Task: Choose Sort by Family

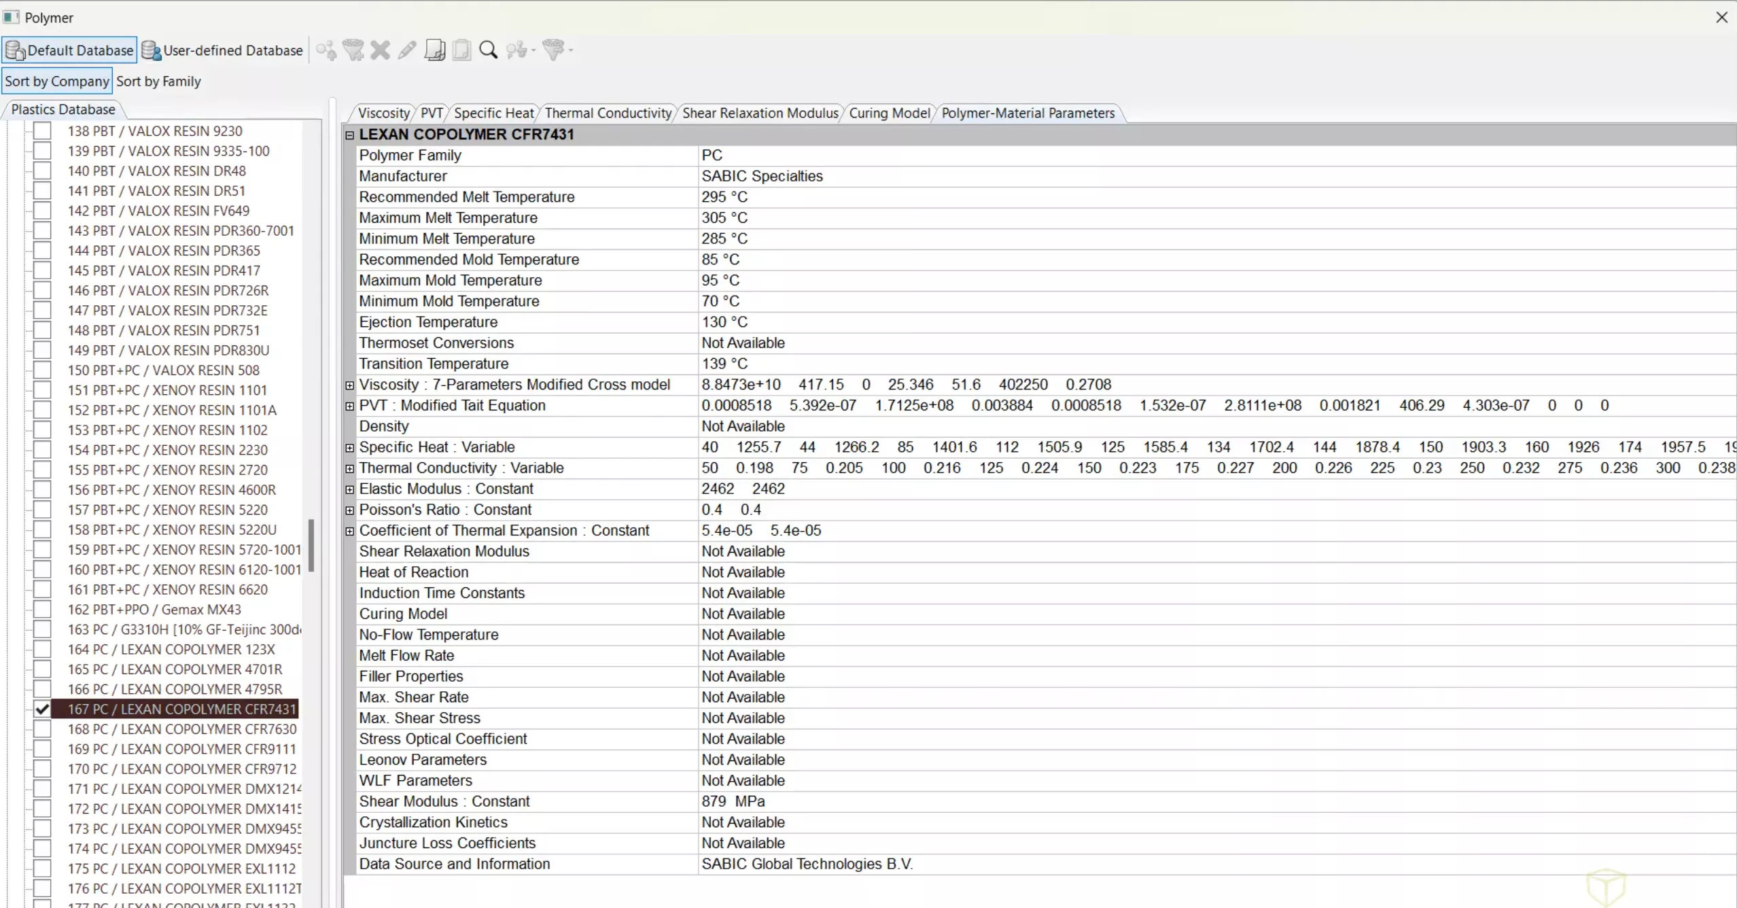Action: (x=158, y=81)
